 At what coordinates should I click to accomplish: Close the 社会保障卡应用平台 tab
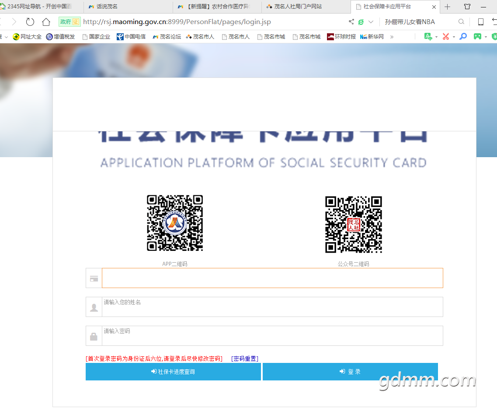click(x=434, y=7)
